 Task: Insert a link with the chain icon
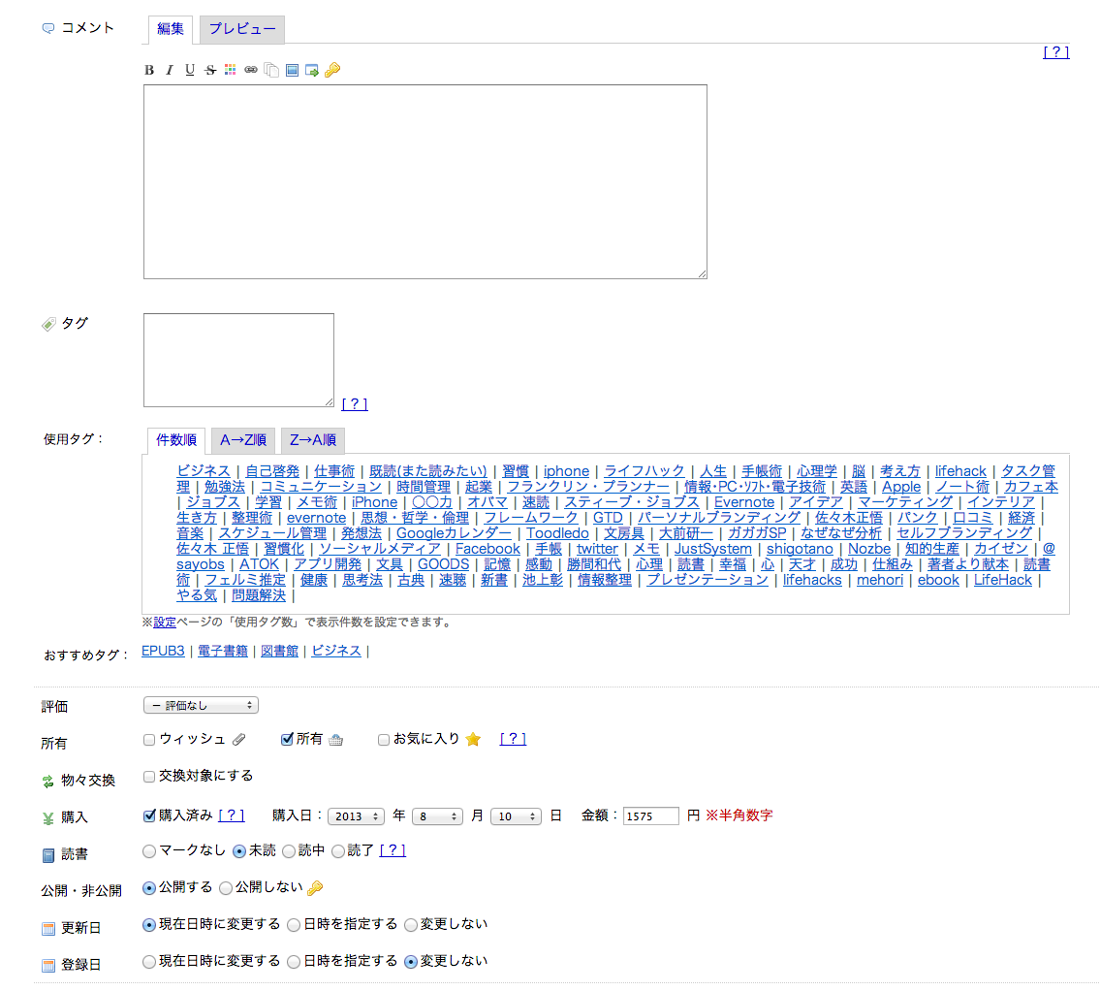pyautogui.click(x=251, y=70)
